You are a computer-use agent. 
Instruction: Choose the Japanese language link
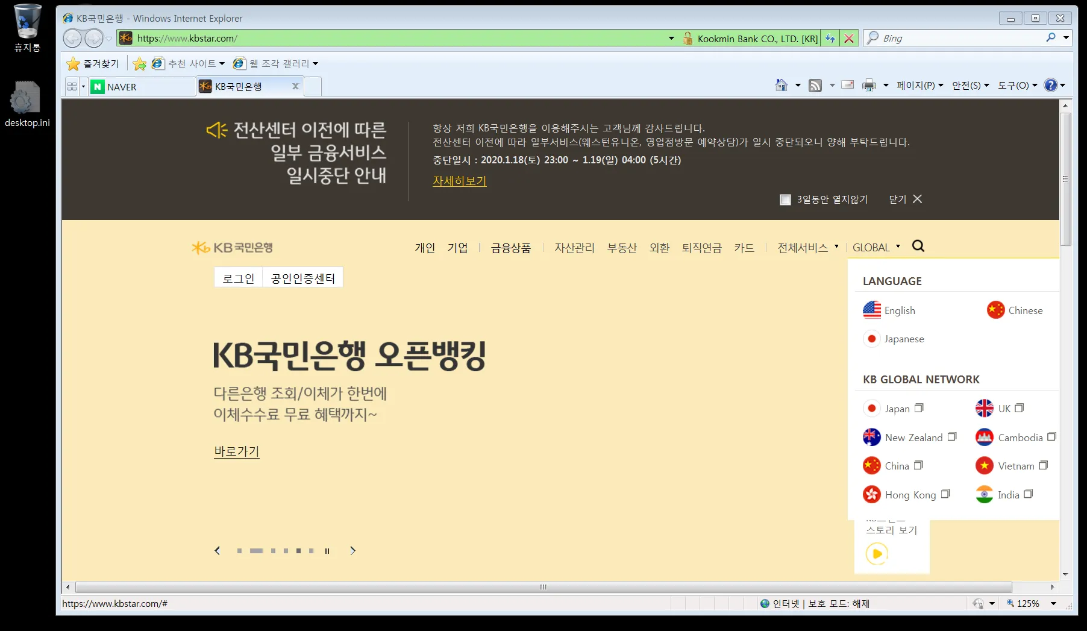pos(894,339)
